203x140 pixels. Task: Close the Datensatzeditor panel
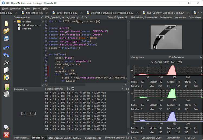coord(41,18)
